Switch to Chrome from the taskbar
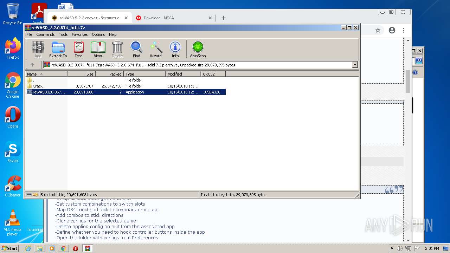Viewport: 450px width, 253px height. click(x=63, y=248)
